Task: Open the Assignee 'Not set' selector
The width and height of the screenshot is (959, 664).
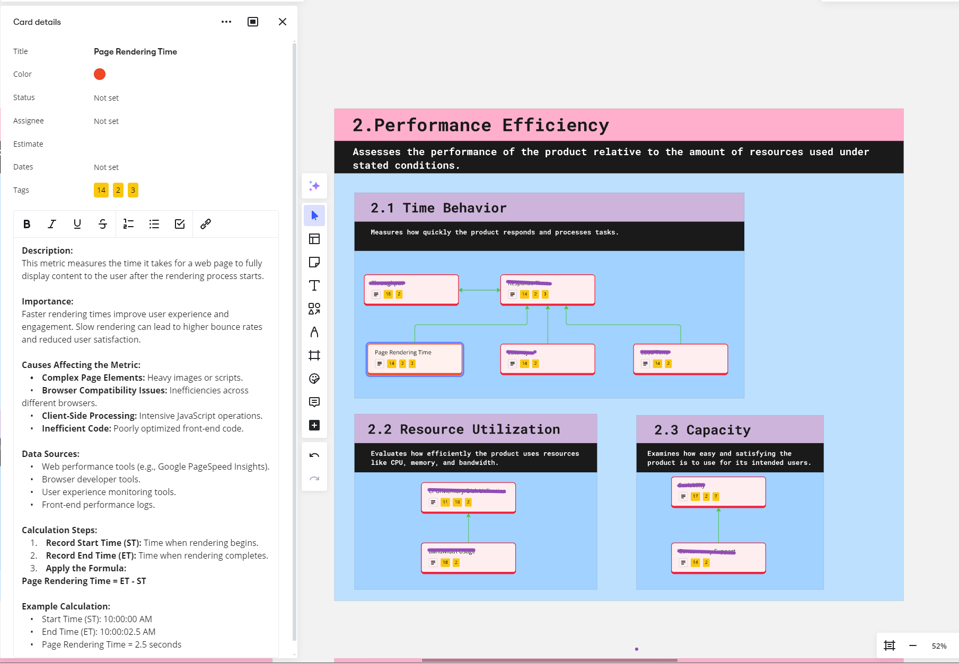Action: 106,121
